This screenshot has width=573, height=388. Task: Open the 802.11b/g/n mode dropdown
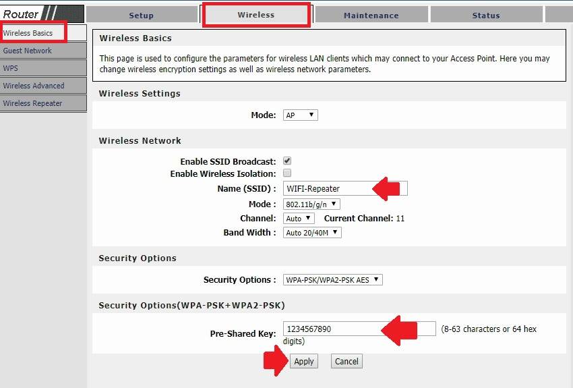pyautogui.click(x=311, y=204)
